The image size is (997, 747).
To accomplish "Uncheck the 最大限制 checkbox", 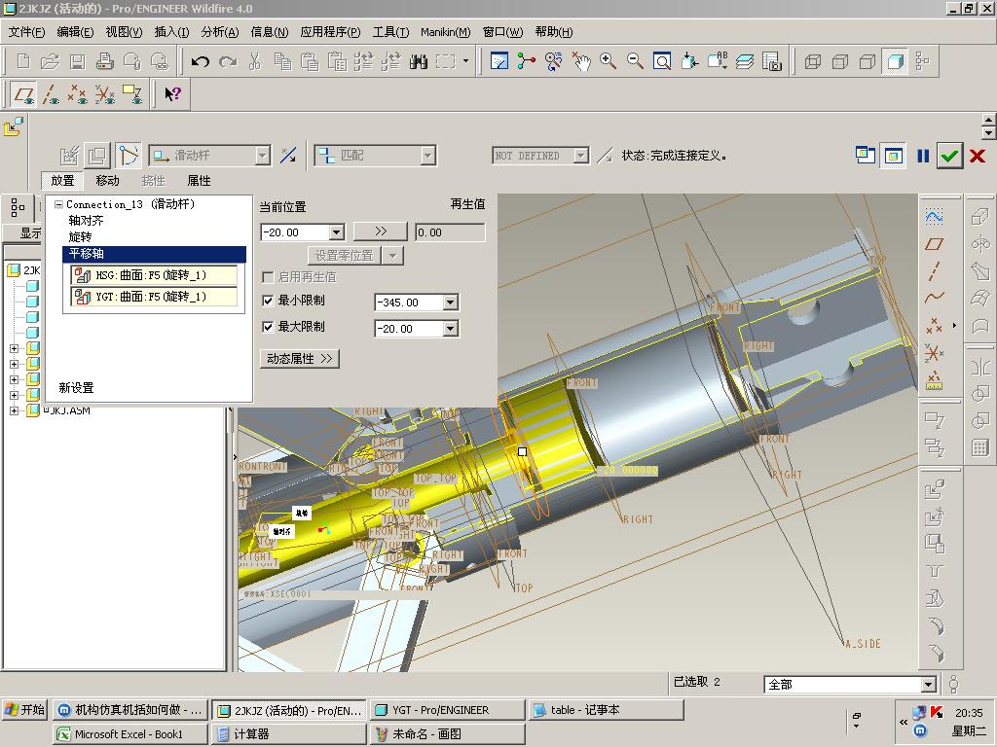I will (269, 327).
